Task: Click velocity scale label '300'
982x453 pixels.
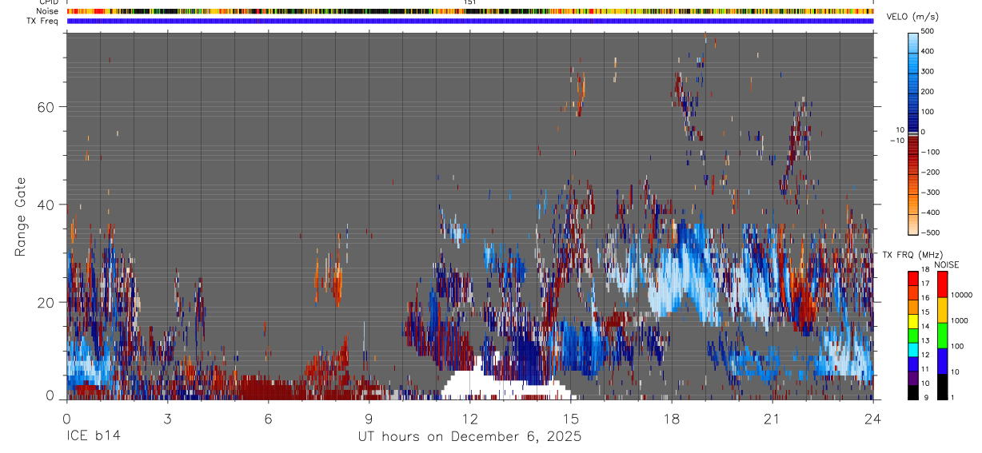Action: [928, 71]
